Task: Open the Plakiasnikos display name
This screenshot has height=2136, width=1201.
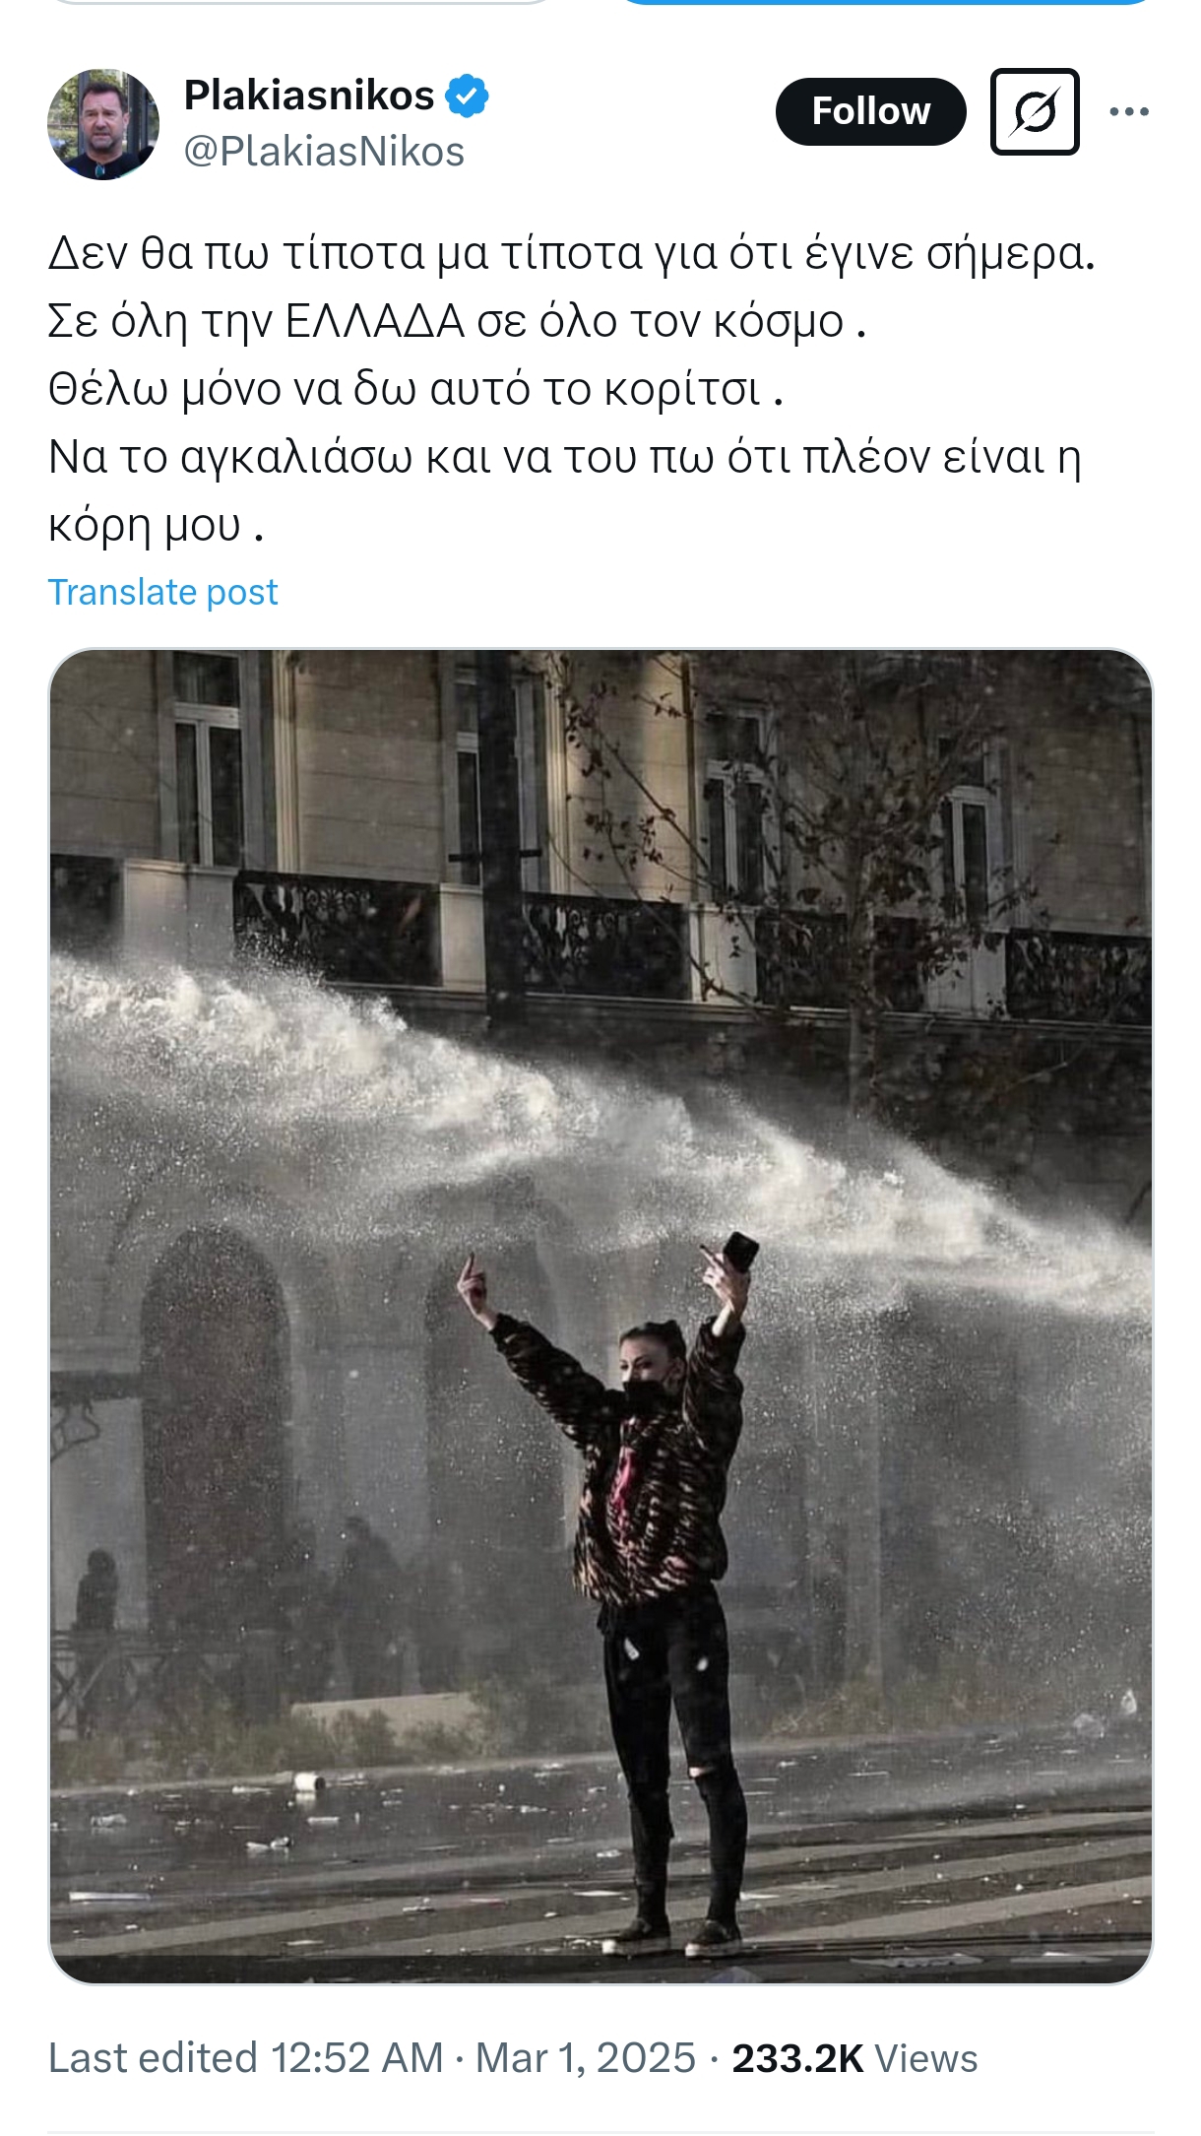Action: (309, 96)
